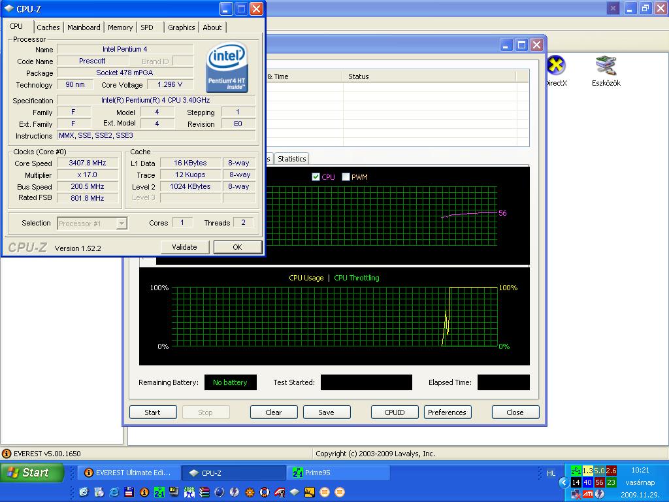Launch EVEREST from the Quick Launch info icon
This screenshot has width=669, height=502.
pyautogui.click(x=144, y=492)
